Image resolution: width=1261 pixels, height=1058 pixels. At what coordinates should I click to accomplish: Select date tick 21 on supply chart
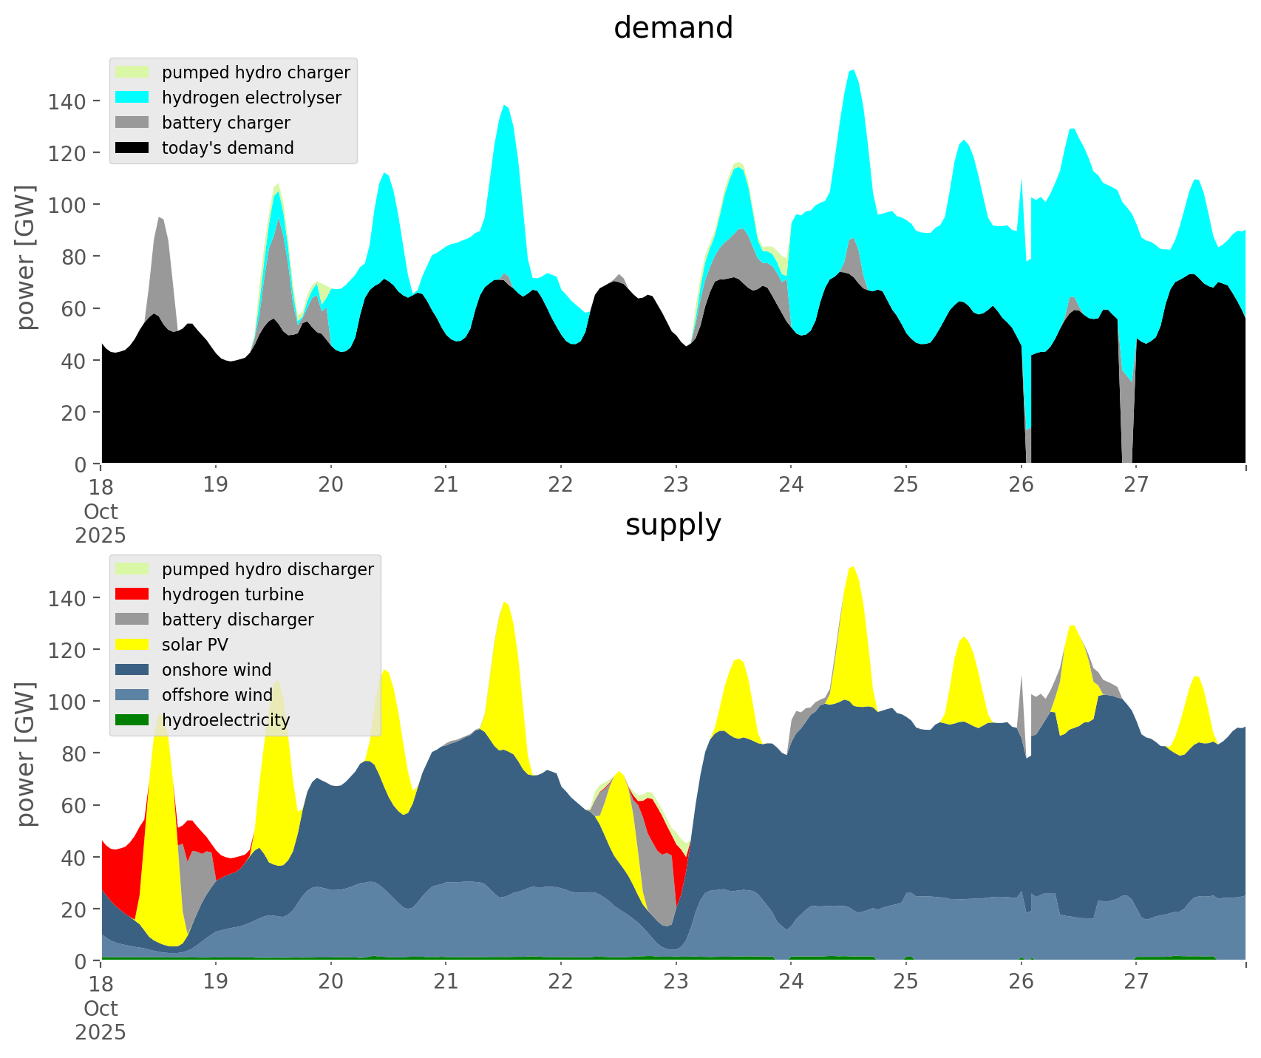point(446,982)
